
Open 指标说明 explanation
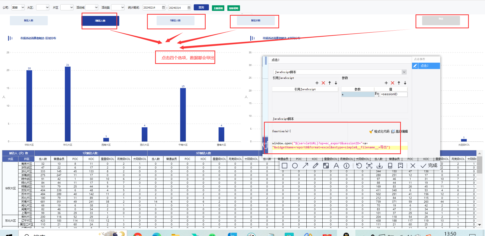pos(234,8)
